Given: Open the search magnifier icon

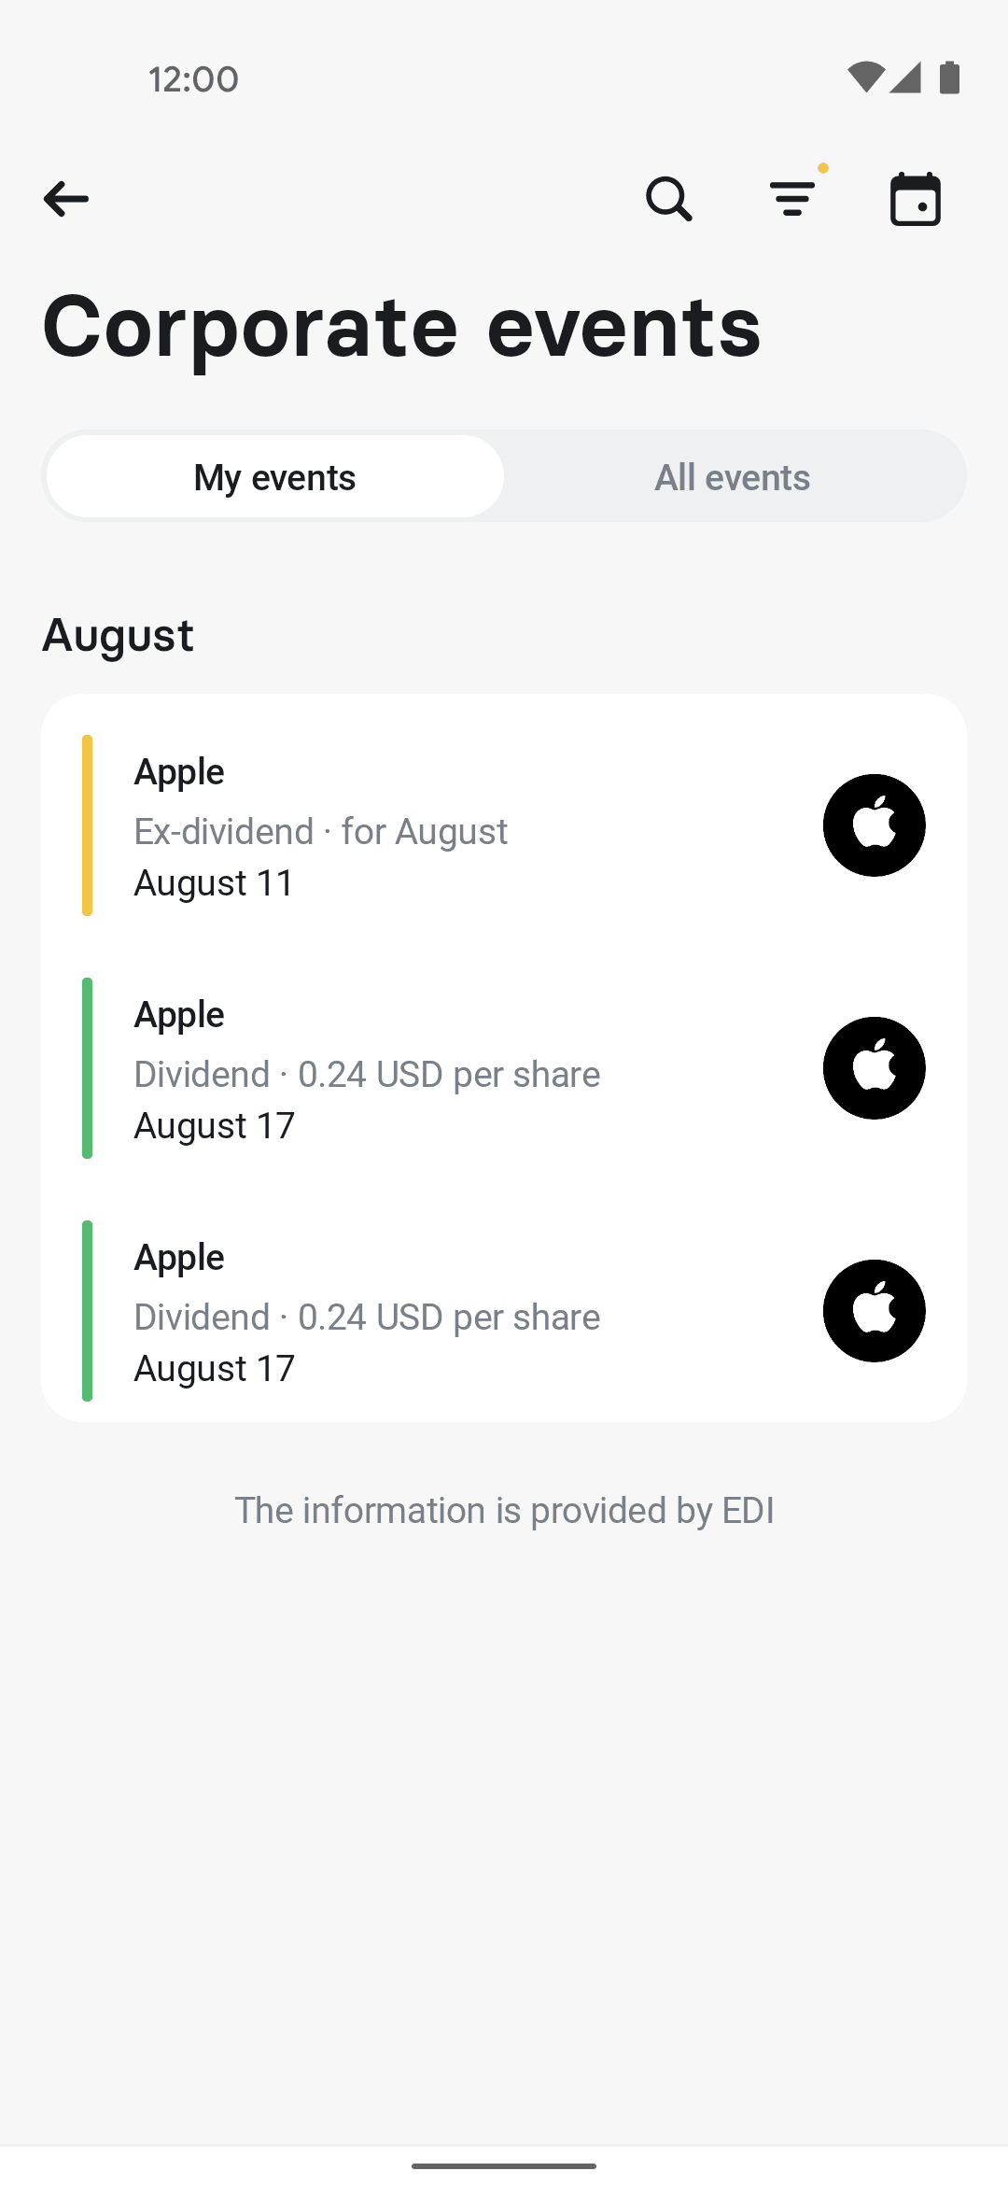Looking at the screenshot, I should (x=669, y=199).
